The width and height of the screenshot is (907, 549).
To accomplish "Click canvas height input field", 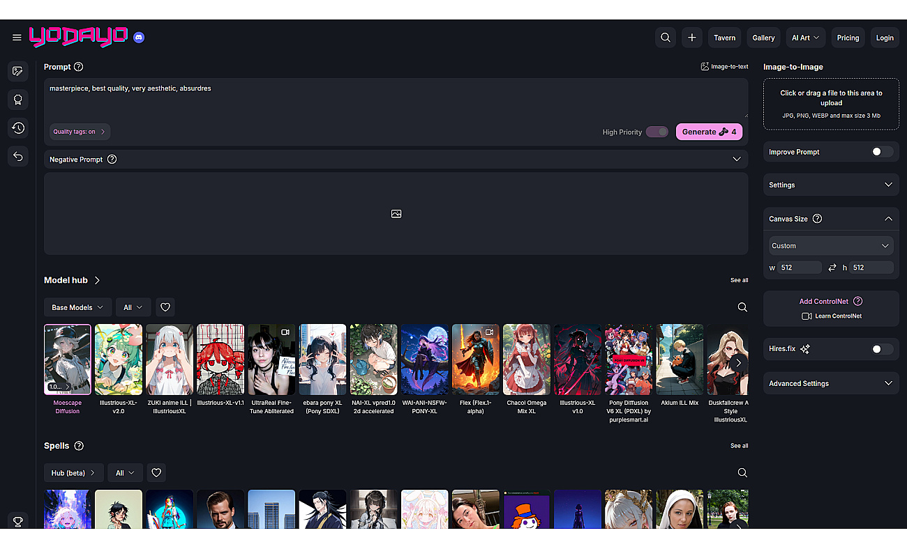I will pos(871,268).
